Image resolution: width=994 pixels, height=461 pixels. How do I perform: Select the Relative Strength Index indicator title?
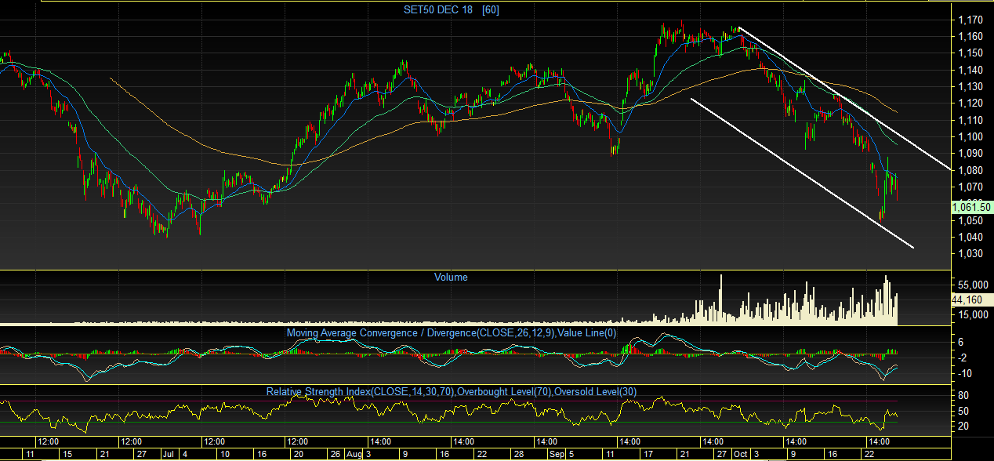(x=452, y=390)
